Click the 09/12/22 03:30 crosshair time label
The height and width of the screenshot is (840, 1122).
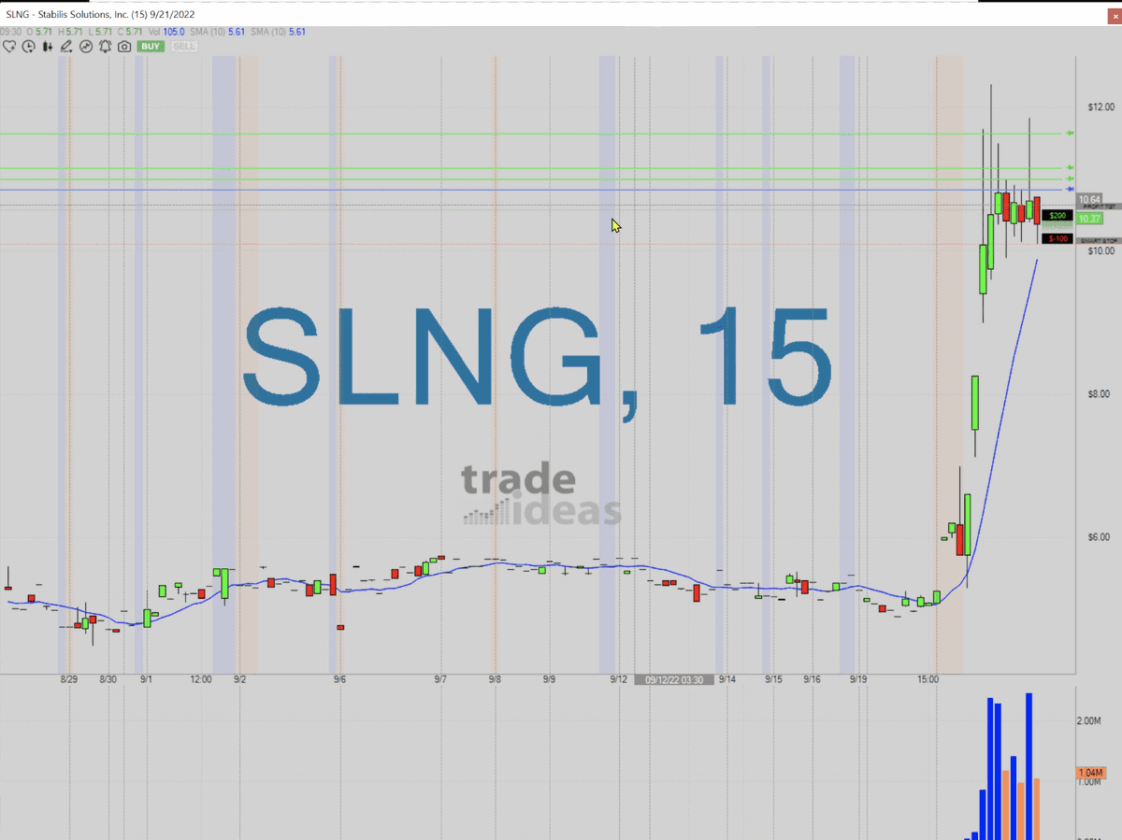pos(674,680)
